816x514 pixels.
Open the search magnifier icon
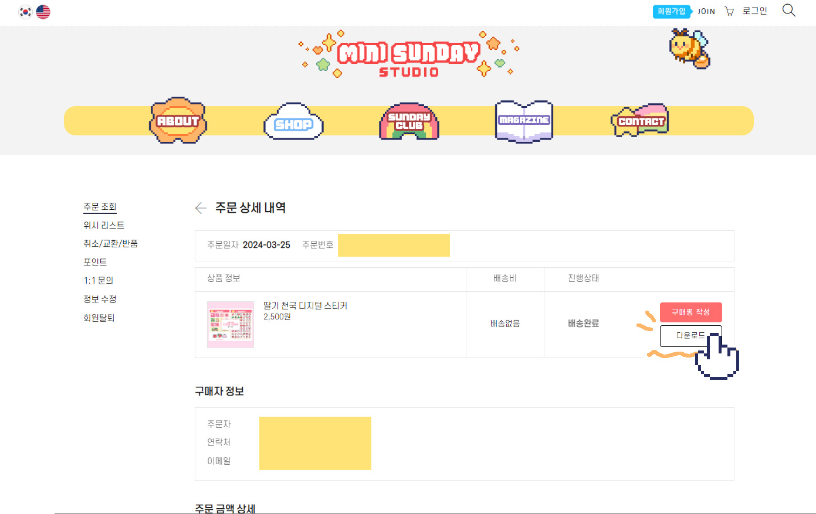coord(788,11)
